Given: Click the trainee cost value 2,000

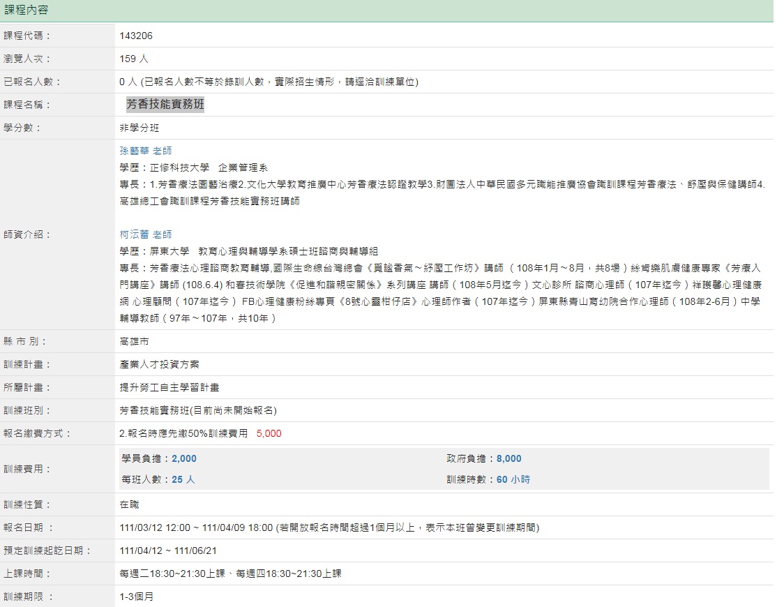Looking at the screenshot, I should pyautogui.click(x=184, y=458).
